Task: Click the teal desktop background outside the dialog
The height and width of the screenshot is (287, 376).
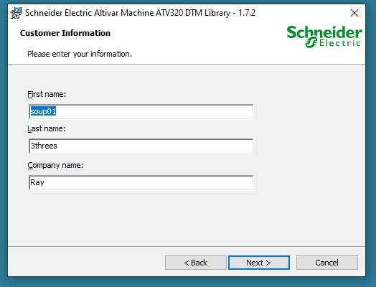Action: [x=371, y=144]
